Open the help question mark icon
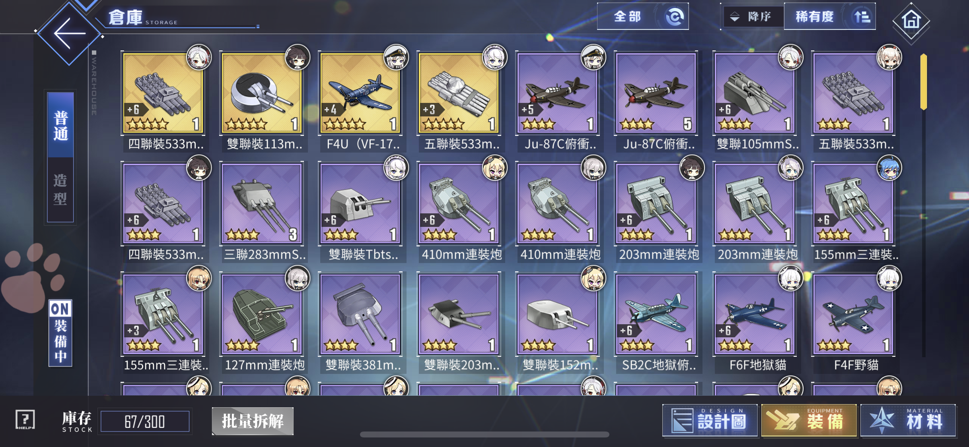The width and height of the screenshot is (969, 447). point(25,420)
